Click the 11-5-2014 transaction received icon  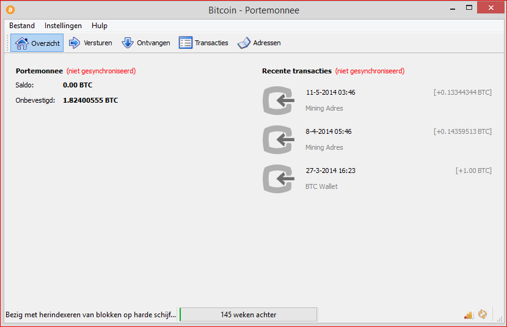click(x=278, y=101)
